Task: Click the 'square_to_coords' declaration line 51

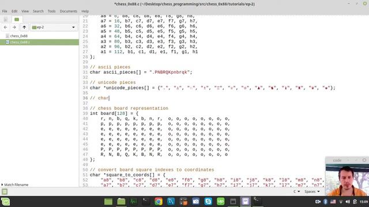Action: pos(127,175)
